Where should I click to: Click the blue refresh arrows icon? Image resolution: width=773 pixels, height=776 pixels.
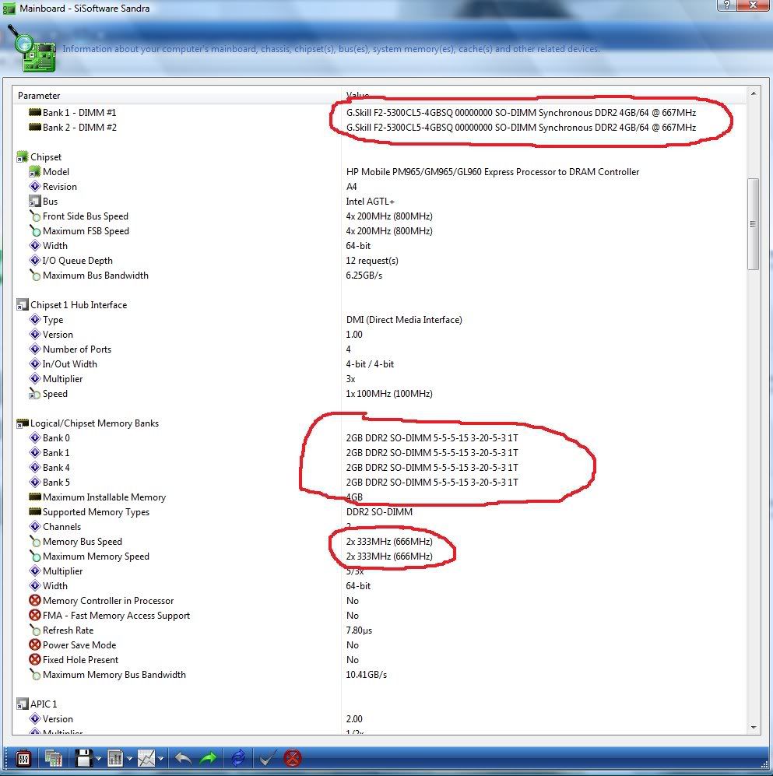click(238, 758)
